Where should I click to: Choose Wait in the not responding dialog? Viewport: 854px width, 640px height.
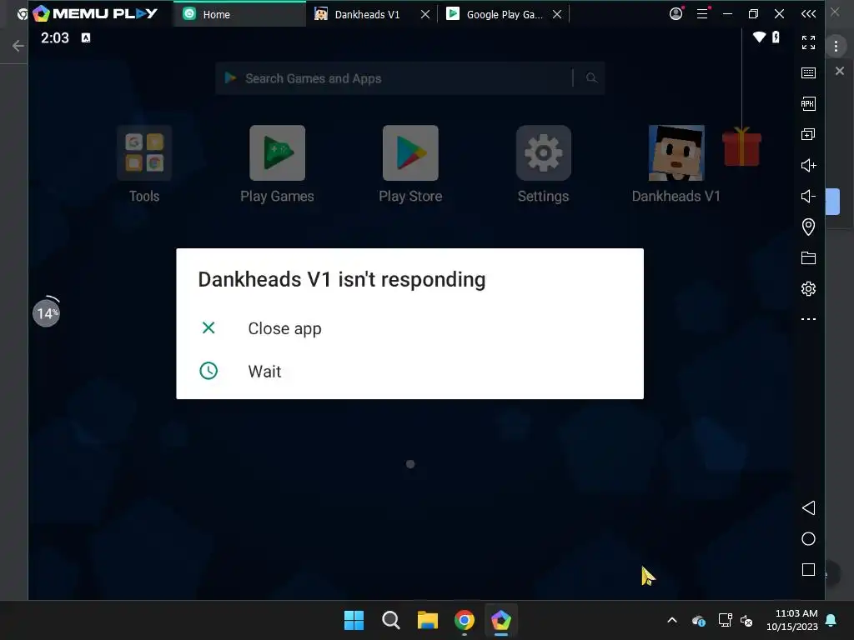(409, 371)
